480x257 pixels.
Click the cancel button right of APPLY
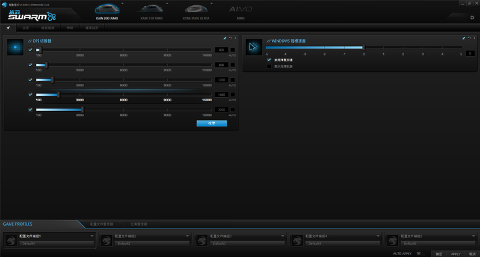click(x=473, y=254)
